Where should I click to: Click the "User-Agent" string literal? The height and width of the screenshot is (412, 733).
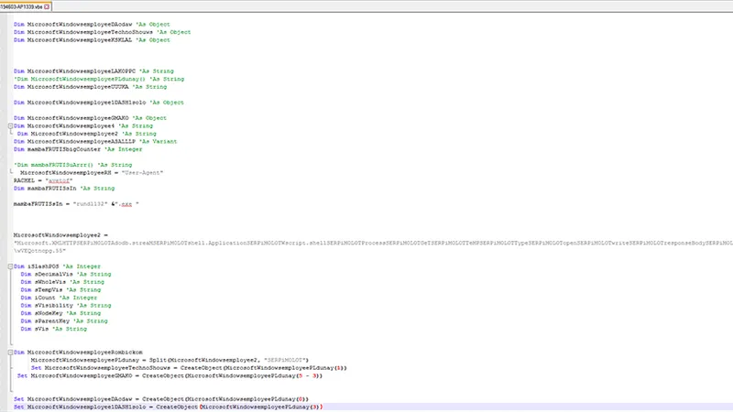tap(143, 173)
